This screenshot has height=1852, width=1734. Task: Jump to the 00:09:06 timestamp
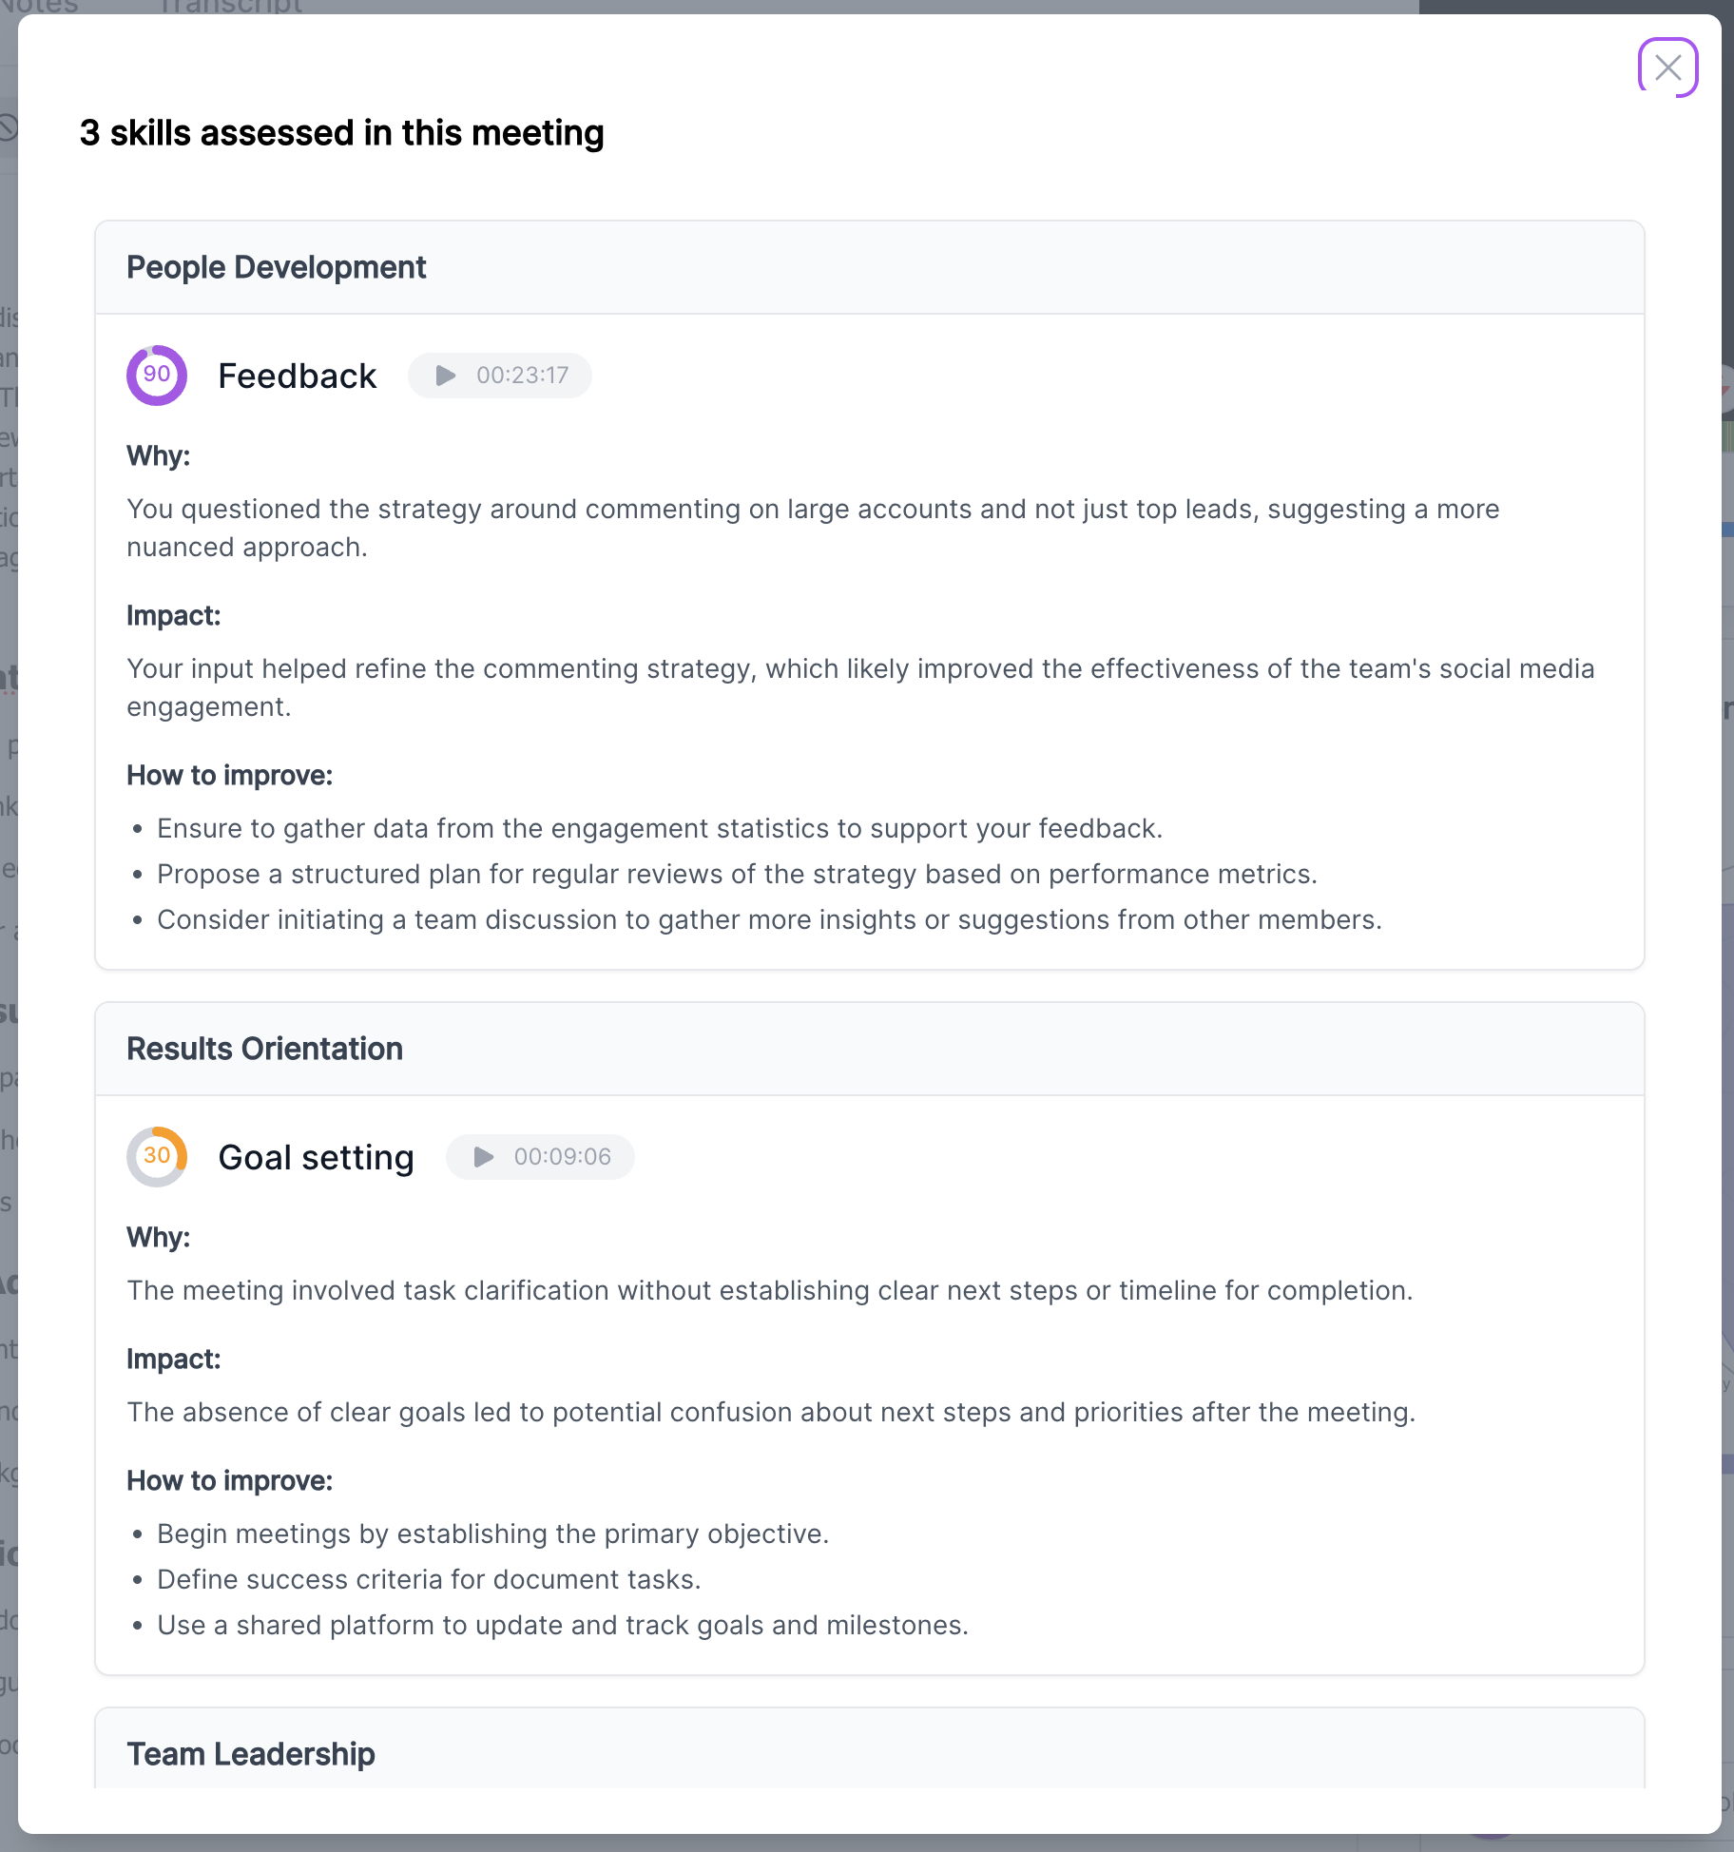[540, 1157]
